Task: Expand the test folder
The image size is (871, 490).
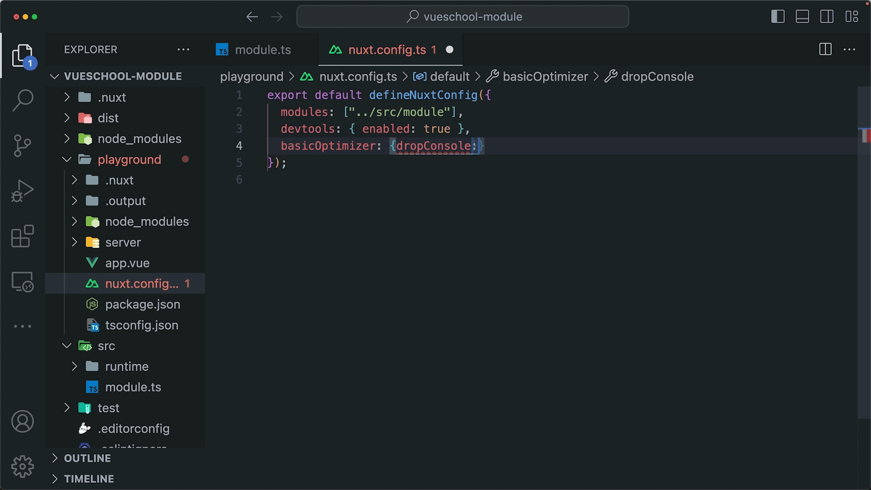Action: tap(125, 408)
